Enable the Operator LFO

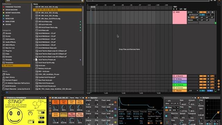[166, 101]
